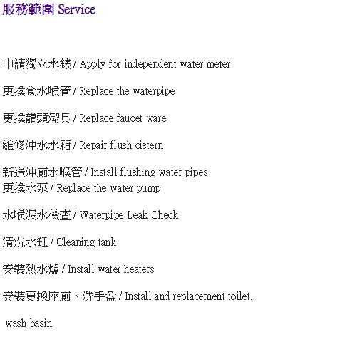Click the Cleaning tank text
Image resolution: width=357 pixels, height=342 pixels.
coord(86,242)
